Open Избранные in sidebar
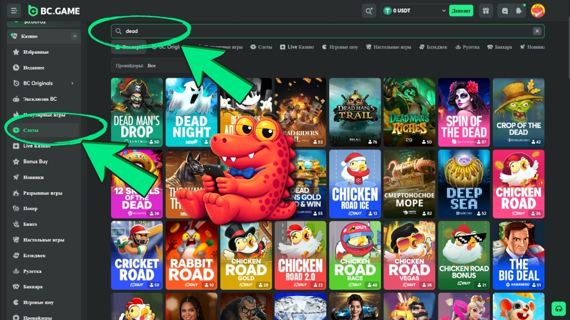 tap(43, 52)
